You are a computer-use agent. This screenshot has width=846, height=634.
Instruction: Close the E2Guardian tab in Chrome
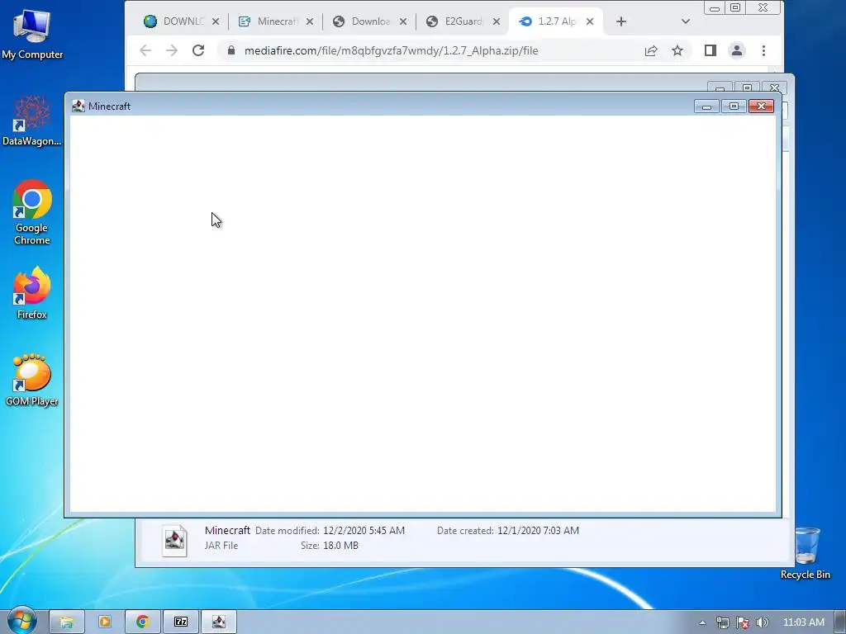pos(497,21)
